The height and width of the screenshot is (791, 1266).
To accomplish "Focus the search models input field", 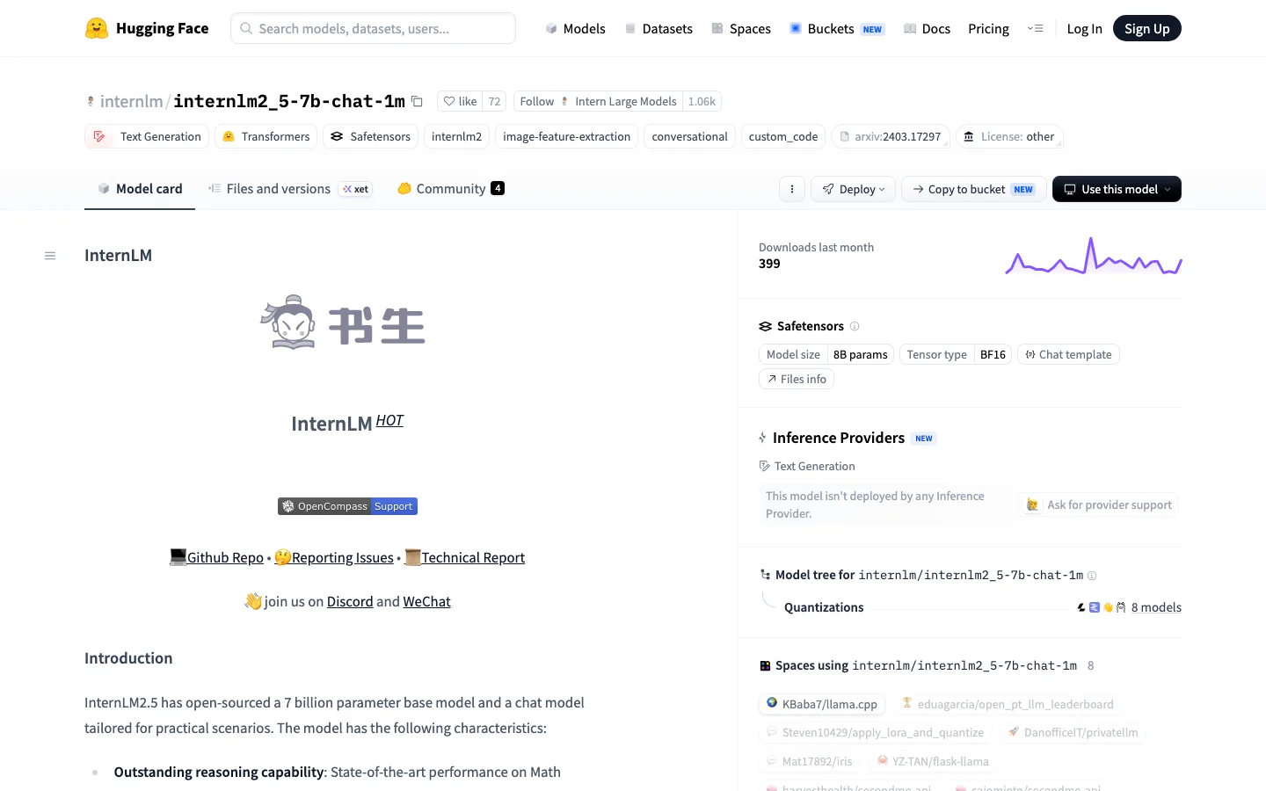I will coord(373,28).
